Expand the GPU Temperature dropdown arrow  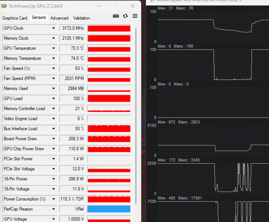[54, 48]
